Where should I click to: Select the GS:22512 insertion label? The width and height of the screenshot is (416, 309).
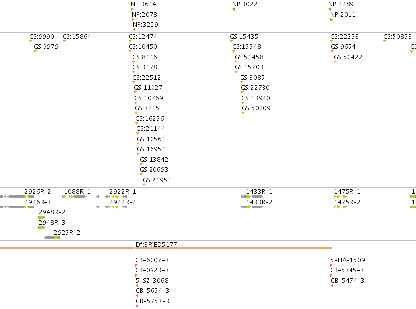pyautogui.click(x=147, y=78)
